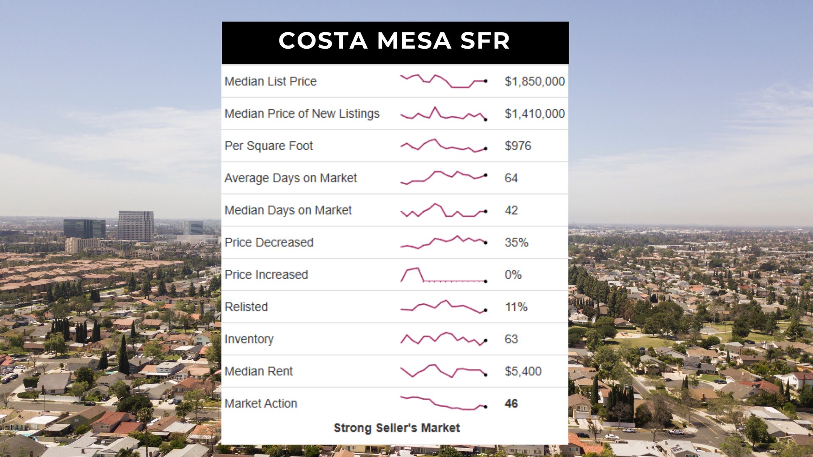Screen dimensions: 813x457
Task: Click the Median Rent sparkline
Action: point(443,371)
